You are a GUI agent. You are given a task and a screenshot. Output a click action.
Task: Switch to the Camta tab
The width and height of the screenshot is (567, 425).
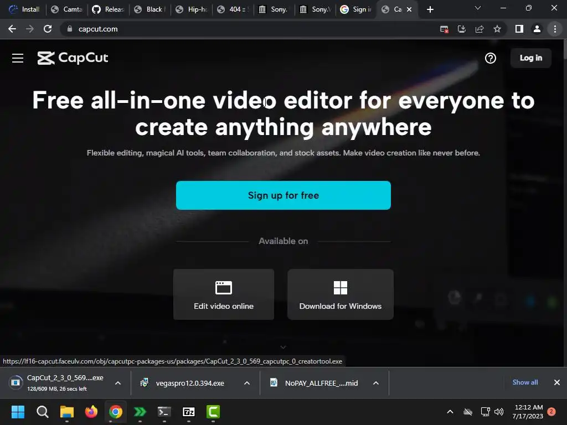[67, 9]
